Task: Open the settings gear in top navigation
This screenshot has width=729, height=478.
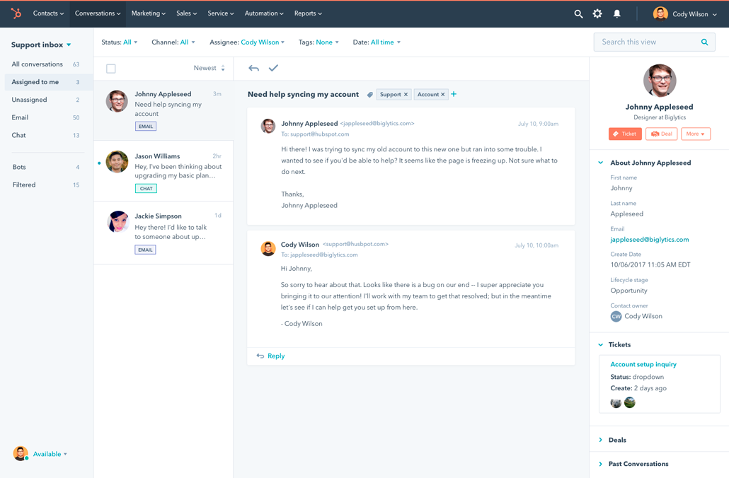Action: tap(597, 13)
